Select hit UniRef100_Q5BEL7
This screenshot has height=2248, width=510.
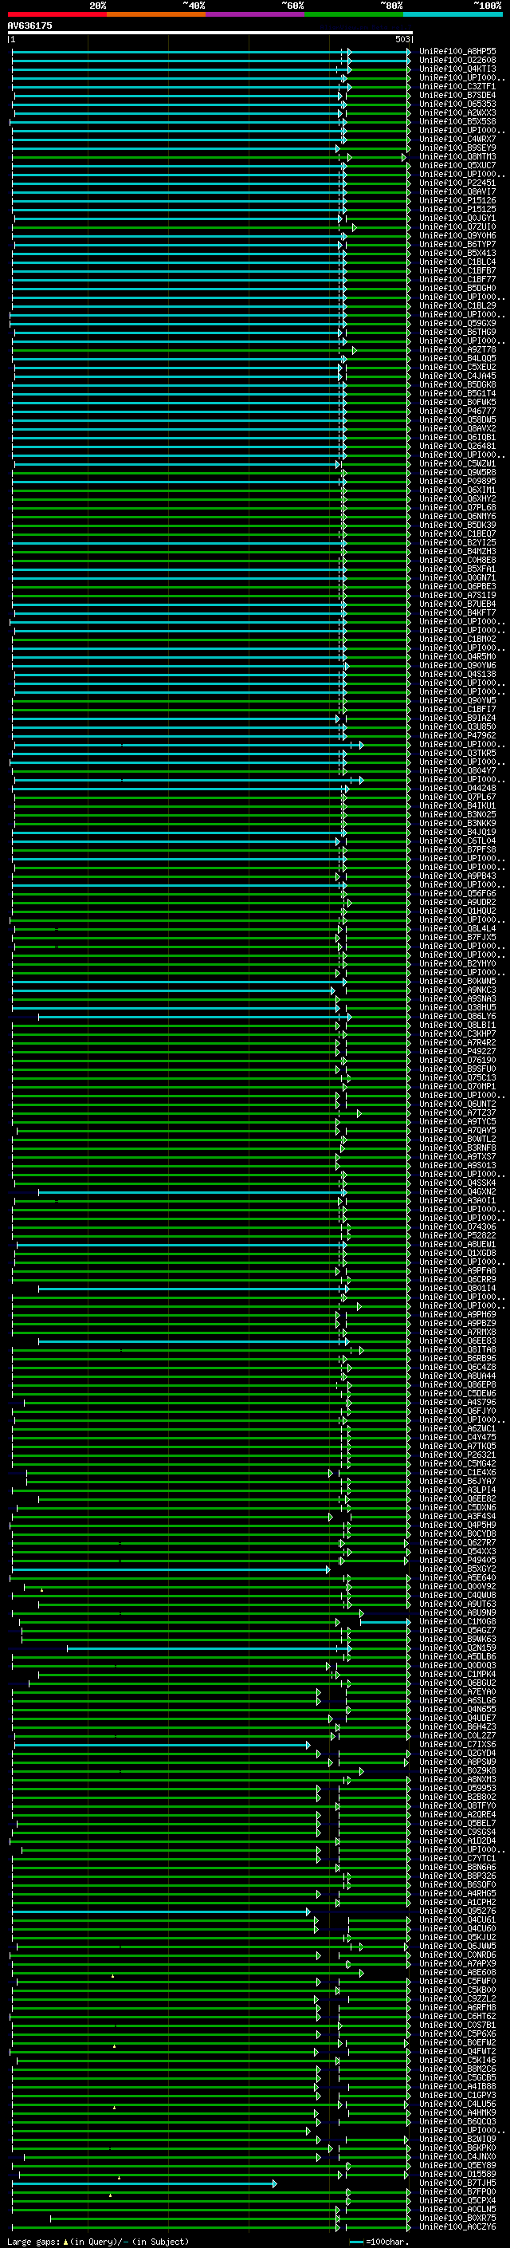click(457, 1822)
